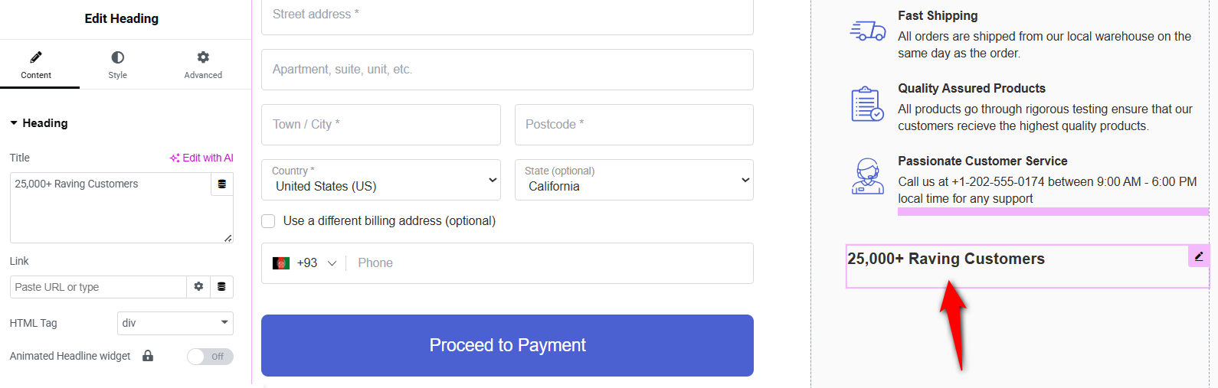
Task: Open the +93 phone country code selector
Action: (x=305, y=263)
